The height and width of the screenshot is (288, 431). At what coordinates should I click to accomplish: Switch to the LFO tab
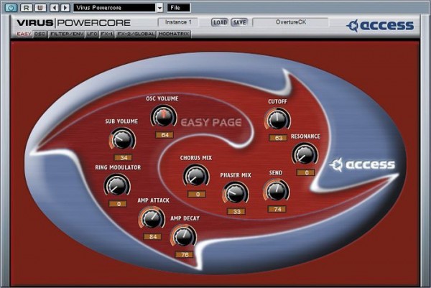click(92, 34)
